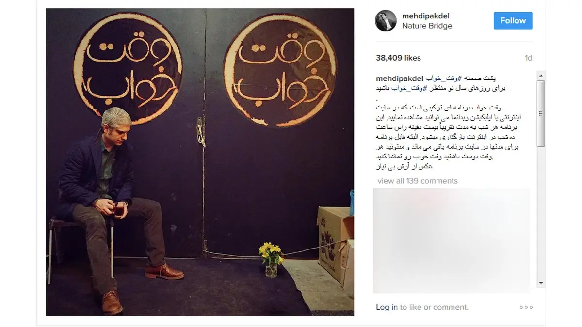
Task: Open the three-dot more options menu
Action: click(x=526, y=307)
